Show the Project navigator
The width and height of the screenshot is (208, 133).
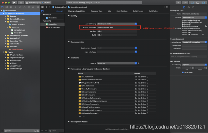pos(2,7)
